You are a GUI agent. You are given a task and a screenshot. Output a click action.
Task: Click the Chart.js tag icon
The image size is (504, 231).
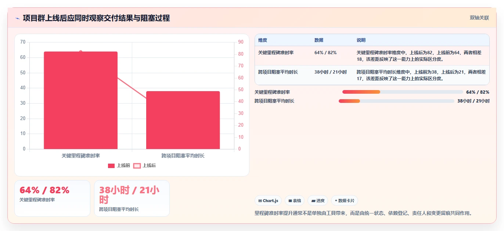coord(260,201)
